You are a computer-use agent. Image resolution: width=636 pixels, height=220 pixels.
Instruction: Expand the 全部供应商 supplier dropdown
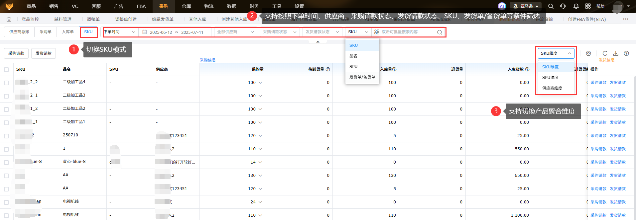(235, 32)
